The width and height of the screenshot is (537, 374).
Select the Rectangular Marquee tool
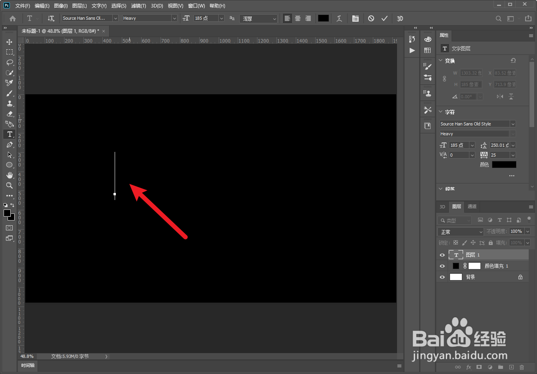pyautogui.click(x=9, y=52)
